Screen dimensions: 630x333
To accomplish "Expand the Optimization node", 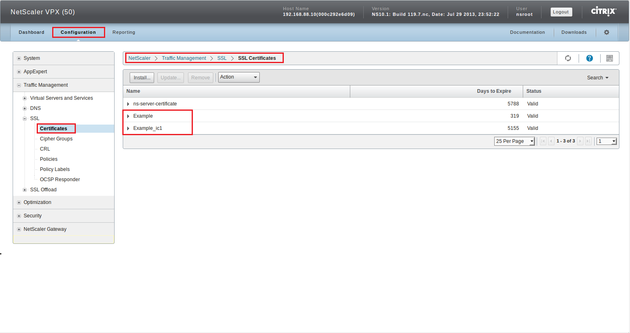I will (x=19, y=202).
